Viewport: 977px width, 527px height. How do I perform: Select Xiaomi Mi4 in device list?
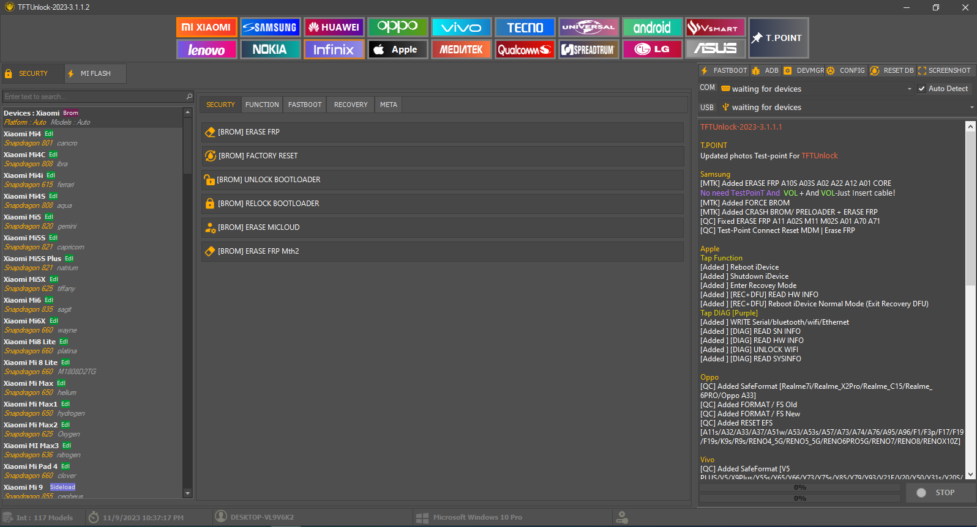point(92,138)
